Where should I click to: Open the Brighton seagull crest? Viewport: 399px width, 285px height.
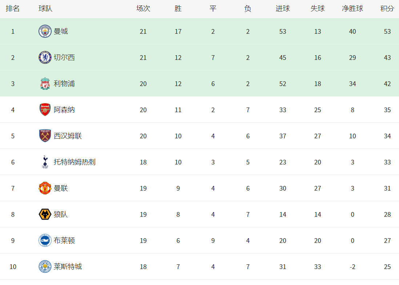point(45,240)
